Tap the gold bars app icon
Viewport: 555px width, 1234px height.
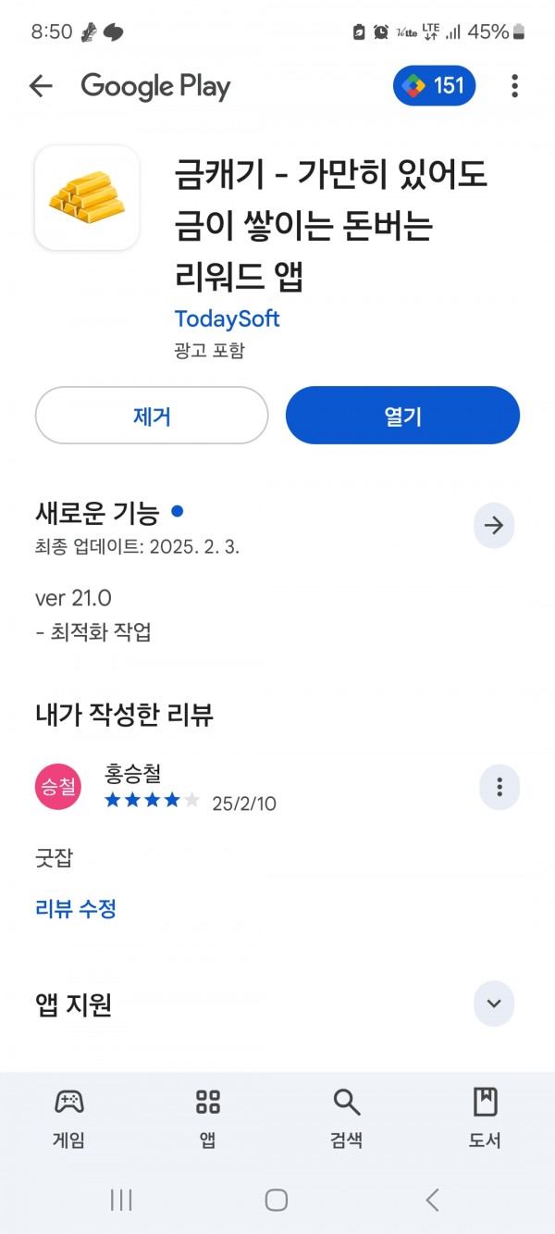pyautogui.click(x=87, y=197)
